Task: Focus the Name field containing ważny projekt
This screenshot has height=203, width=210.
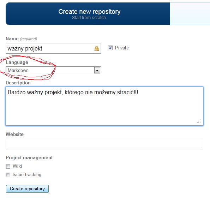Action: (x=53, y=48)
